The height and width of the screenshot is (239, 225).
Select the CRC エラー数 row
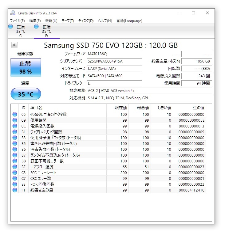click(x=109, y=178)
